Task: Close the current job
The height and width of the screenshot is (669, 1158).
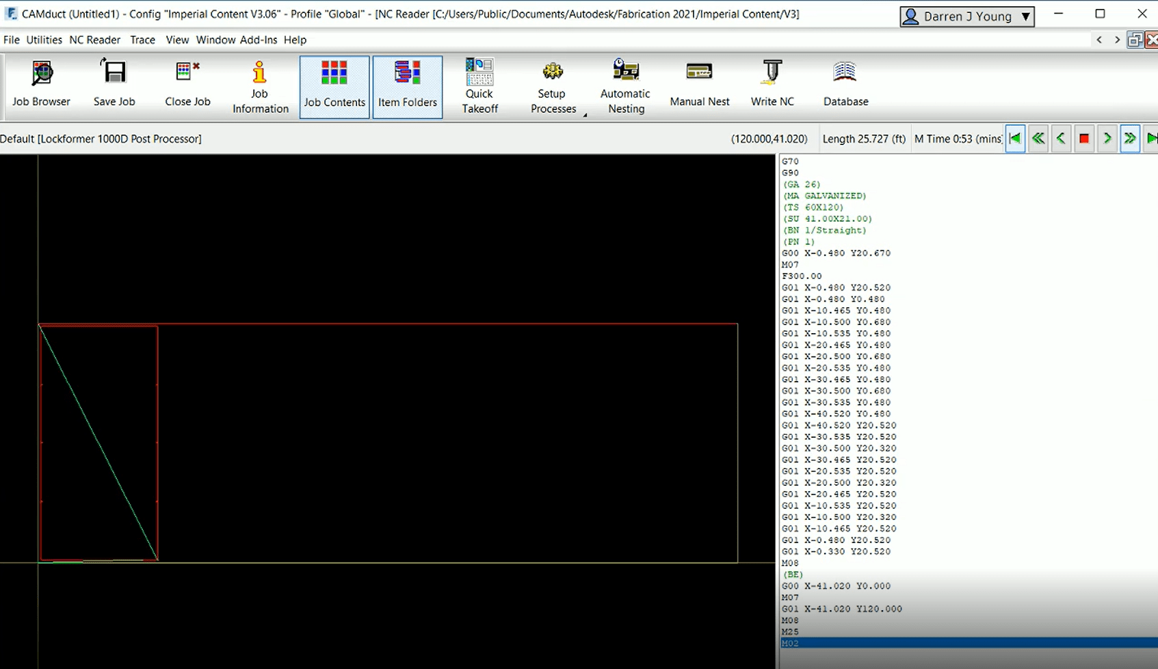Action: 187,83
